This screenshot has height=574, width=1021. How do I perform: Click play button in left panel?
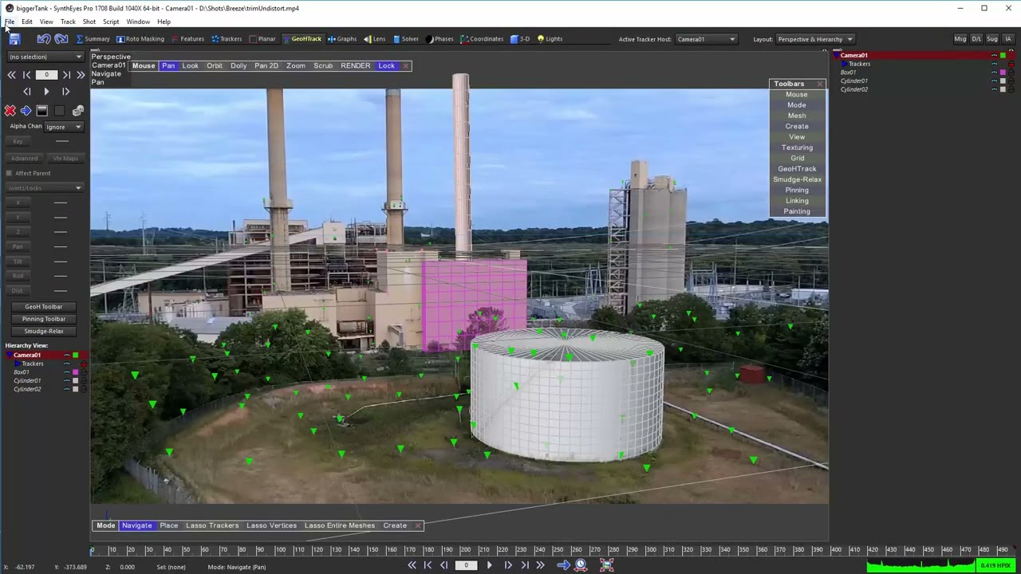tap(46, 92)
